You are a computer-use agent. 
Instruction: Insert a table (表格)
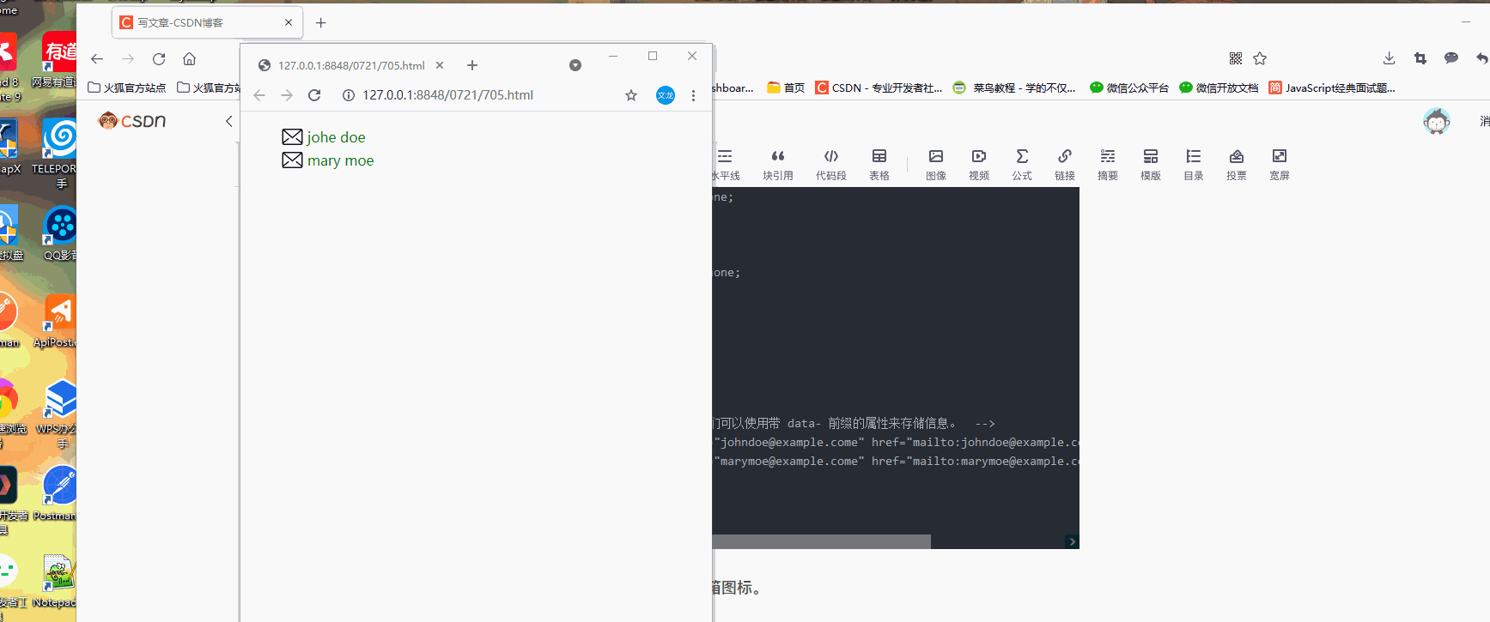(x=879, y=164)
